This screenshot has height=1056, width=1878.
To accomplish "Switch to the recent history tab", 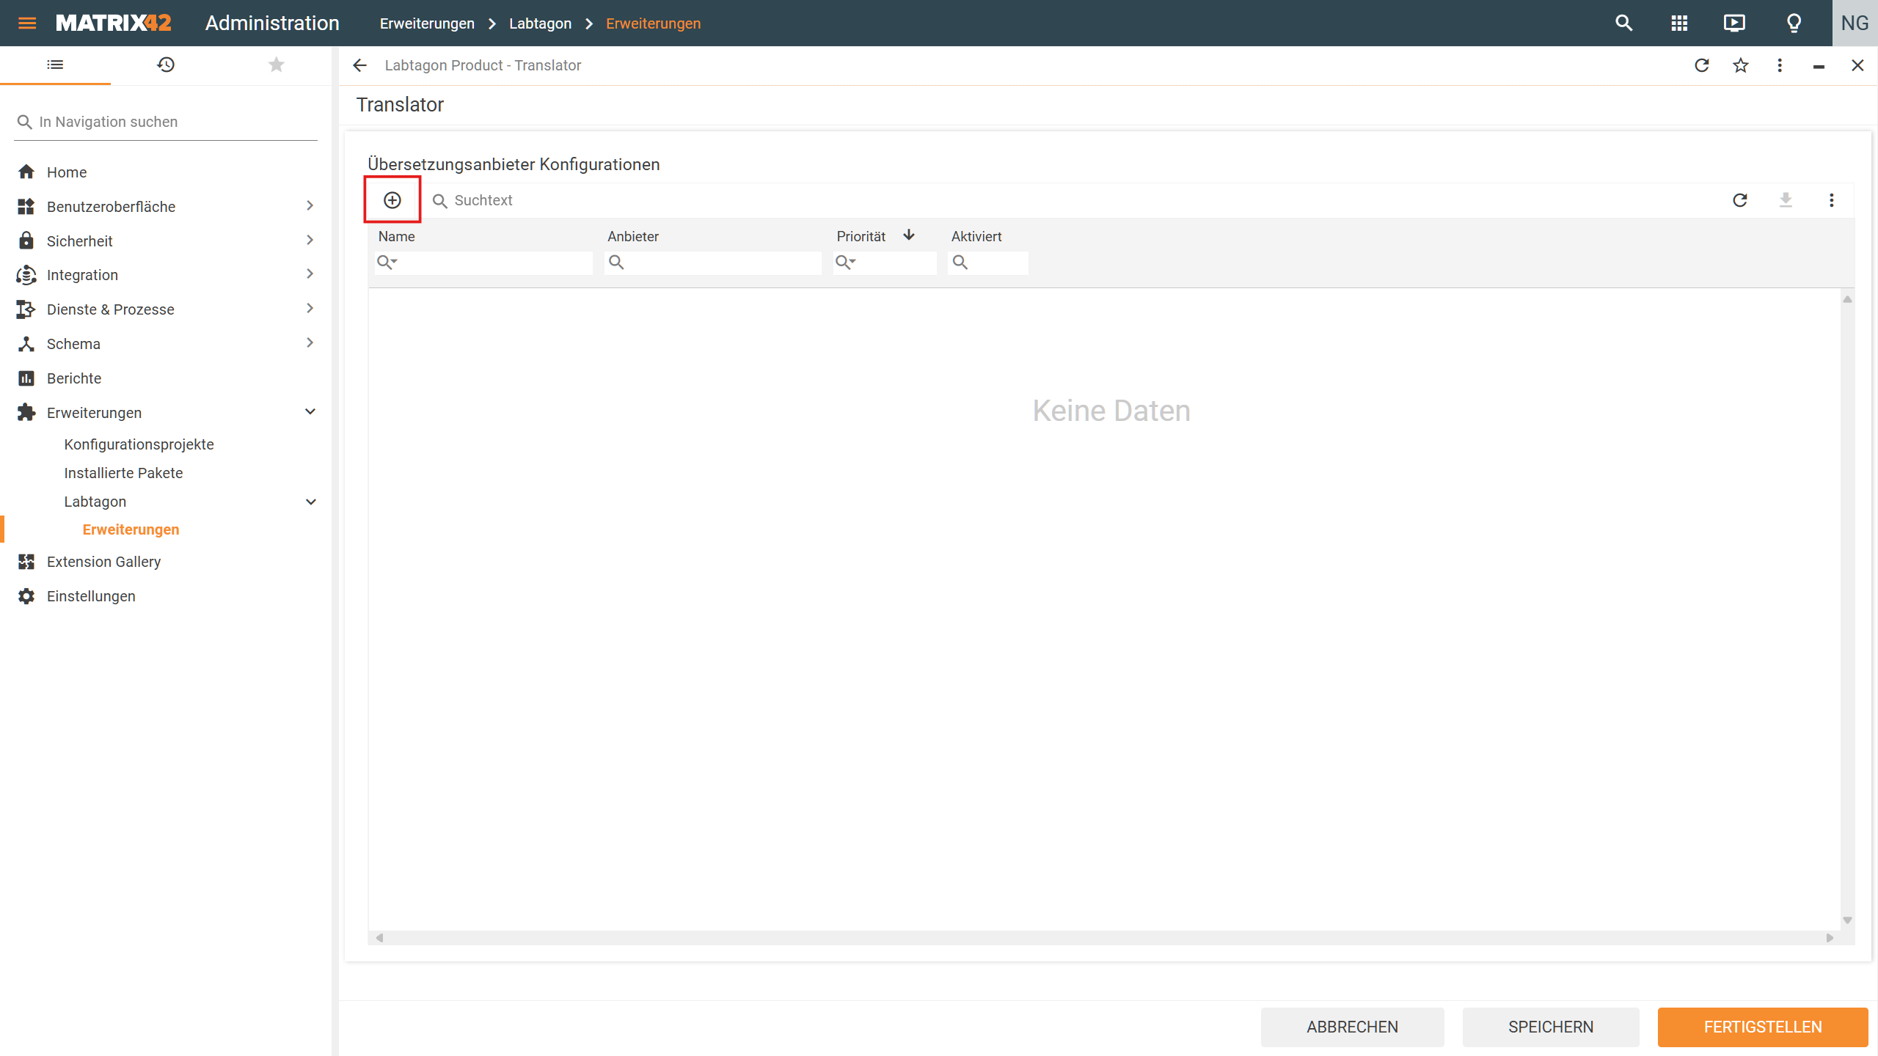I will coord(166,65).
